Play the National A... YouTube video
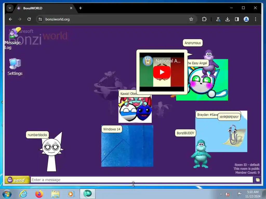The width and height of the screenshot is (266, 199). coord(162,72)
